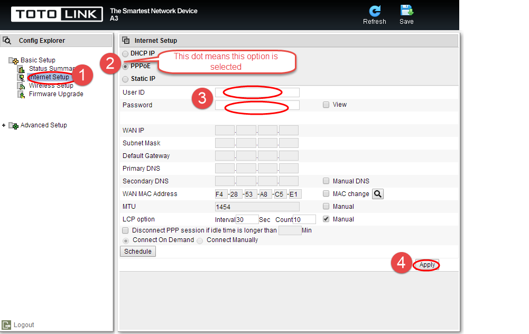Click the Logout door icon
This screenshot has width=529, height=334.
click(6, 325)
